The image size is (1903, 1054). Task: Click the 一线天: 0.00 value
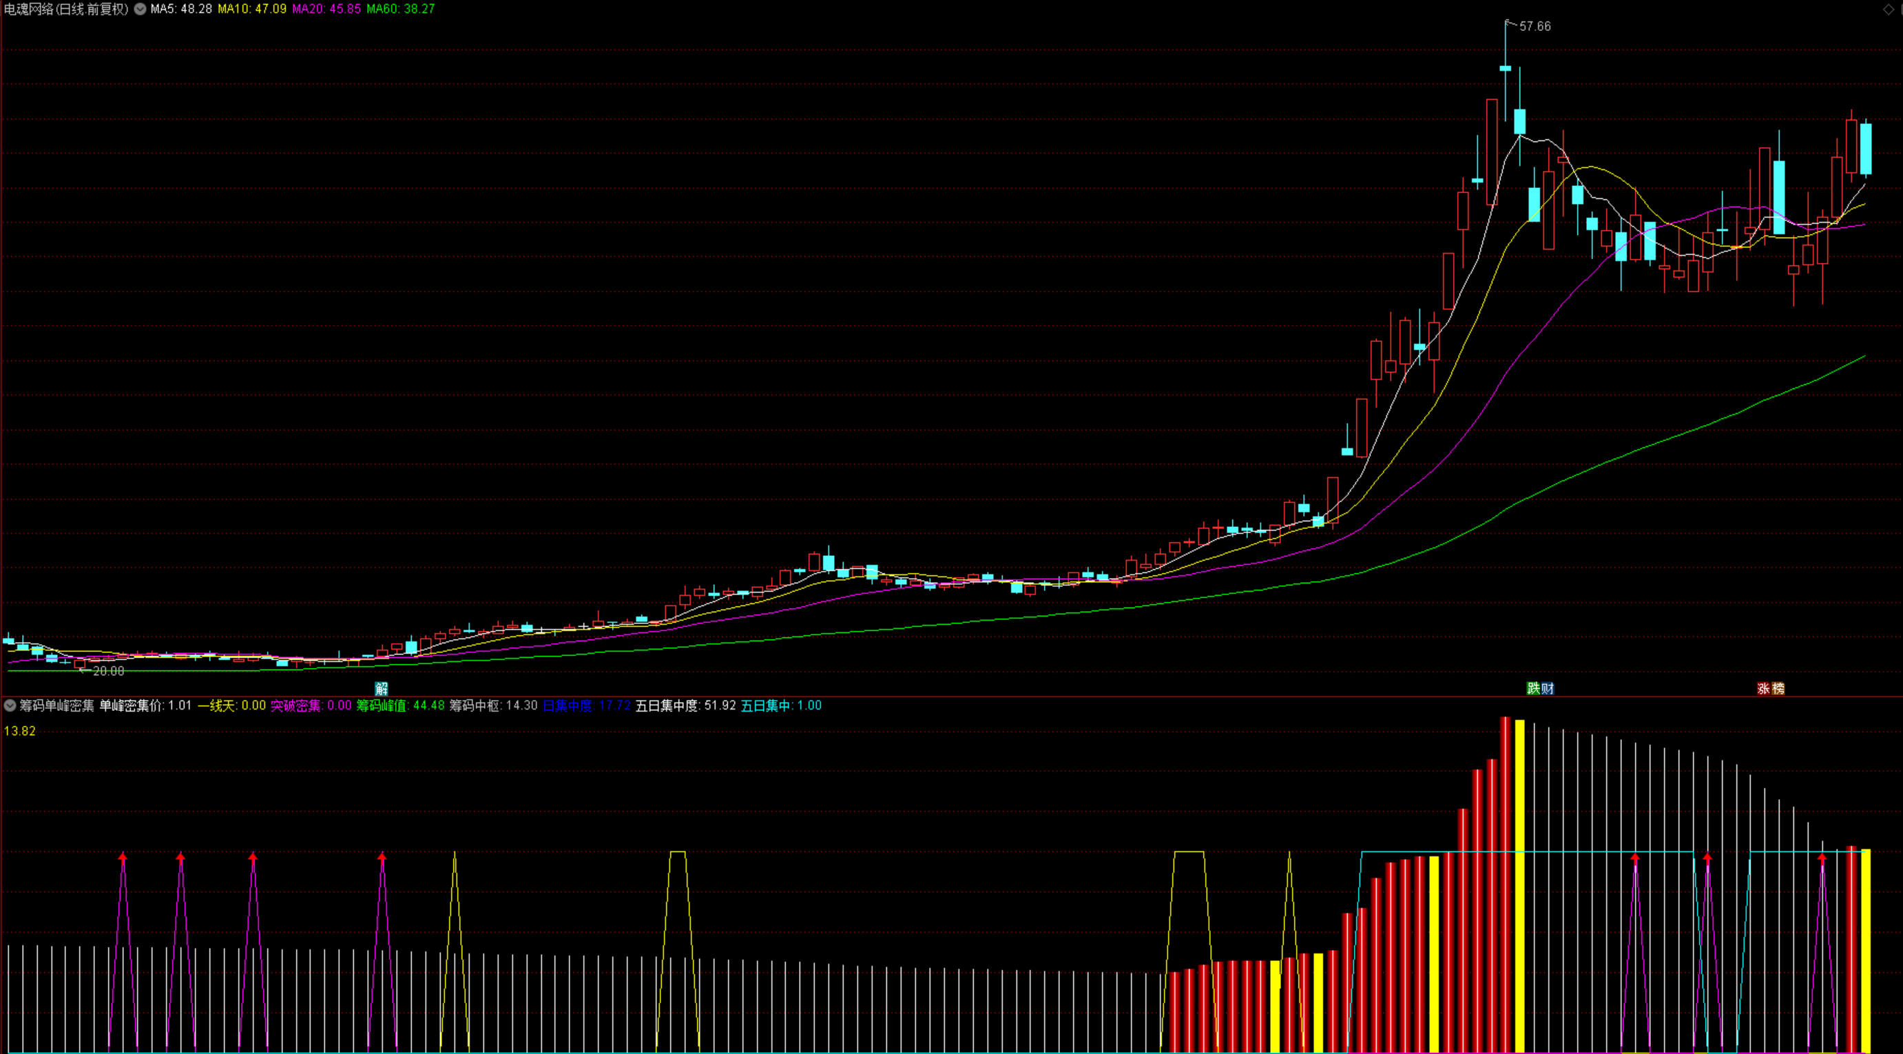(231, 705)
